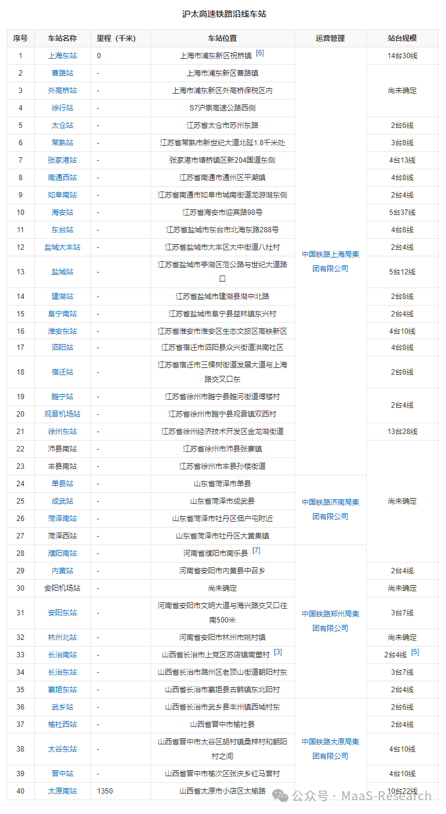This screenshot has width=446, height=814.
Task: Follow the 晋中站 link
Action: (62, 774)
